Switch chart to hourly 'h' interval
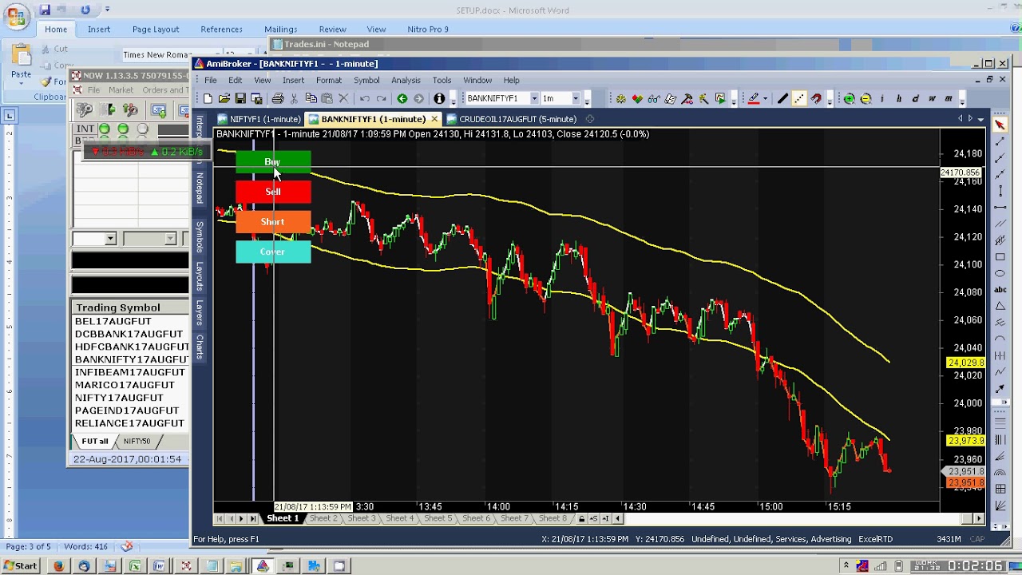1022x575 pixels. coord(899,98)
